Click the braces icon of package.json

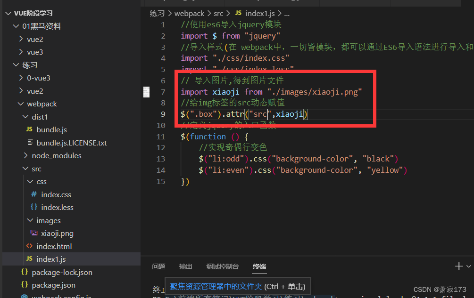tap(25, 284)
